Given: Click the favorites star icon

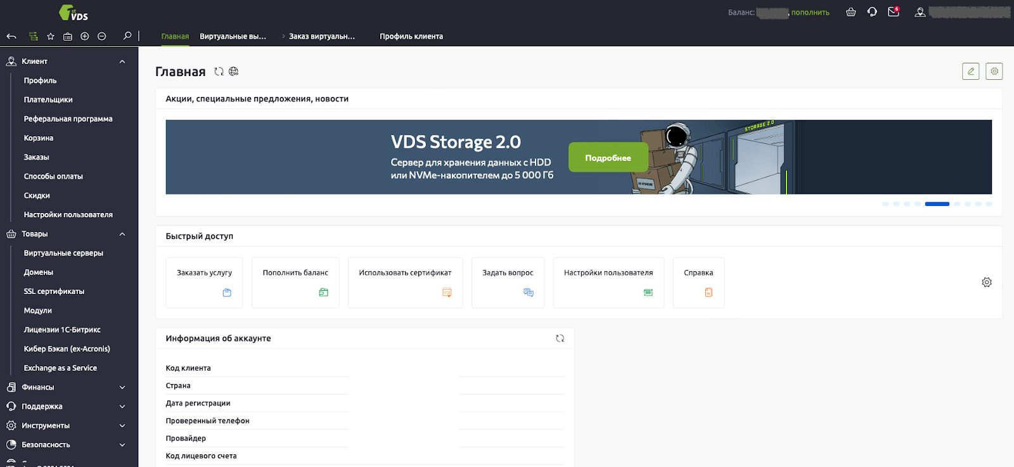Looking at the screenshot, I should tap(51, 37).
